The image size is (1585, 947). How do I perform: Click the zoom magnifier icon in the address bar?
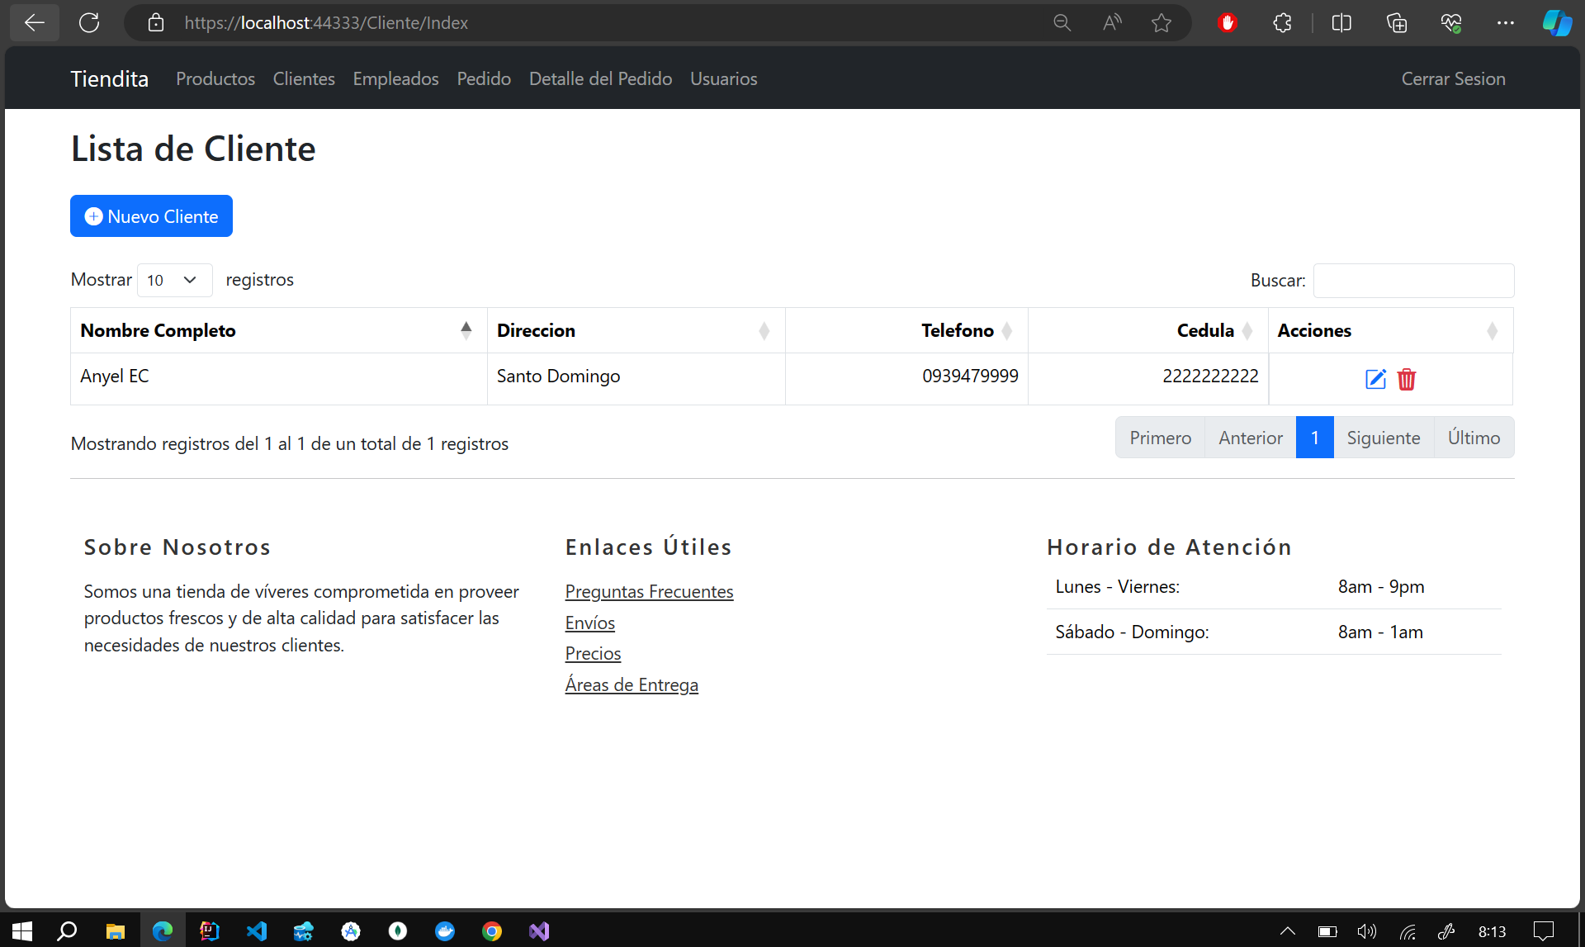point(1062,23)
